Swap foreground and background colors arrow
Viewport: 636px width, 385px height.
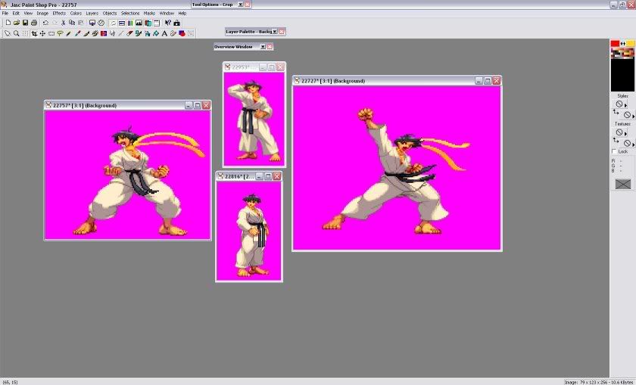(x=623, y=43)
